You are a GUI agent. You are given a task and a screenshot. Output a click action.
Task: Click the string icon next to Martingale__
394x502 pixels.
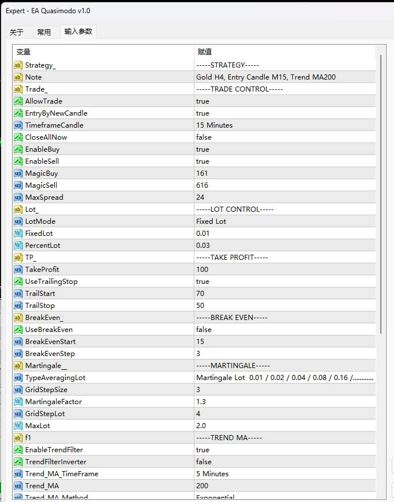point(18,366)
